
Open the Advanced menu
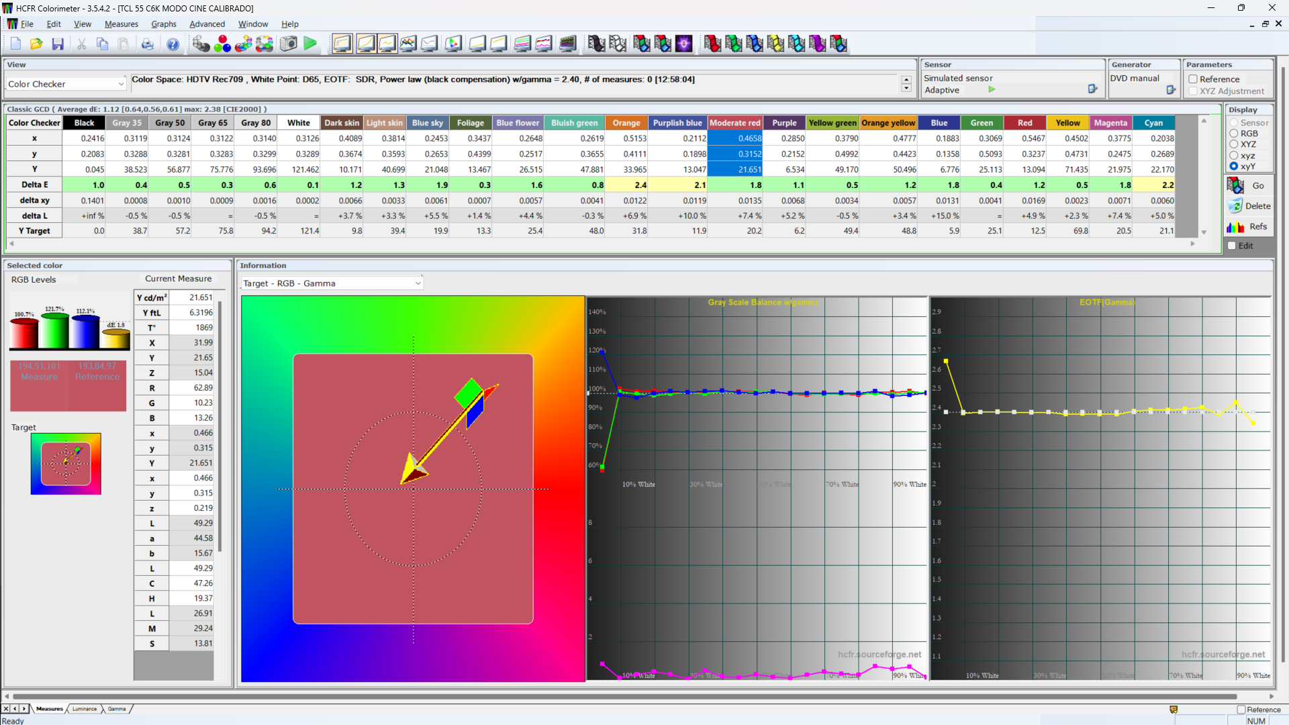[x=207, y=24]
